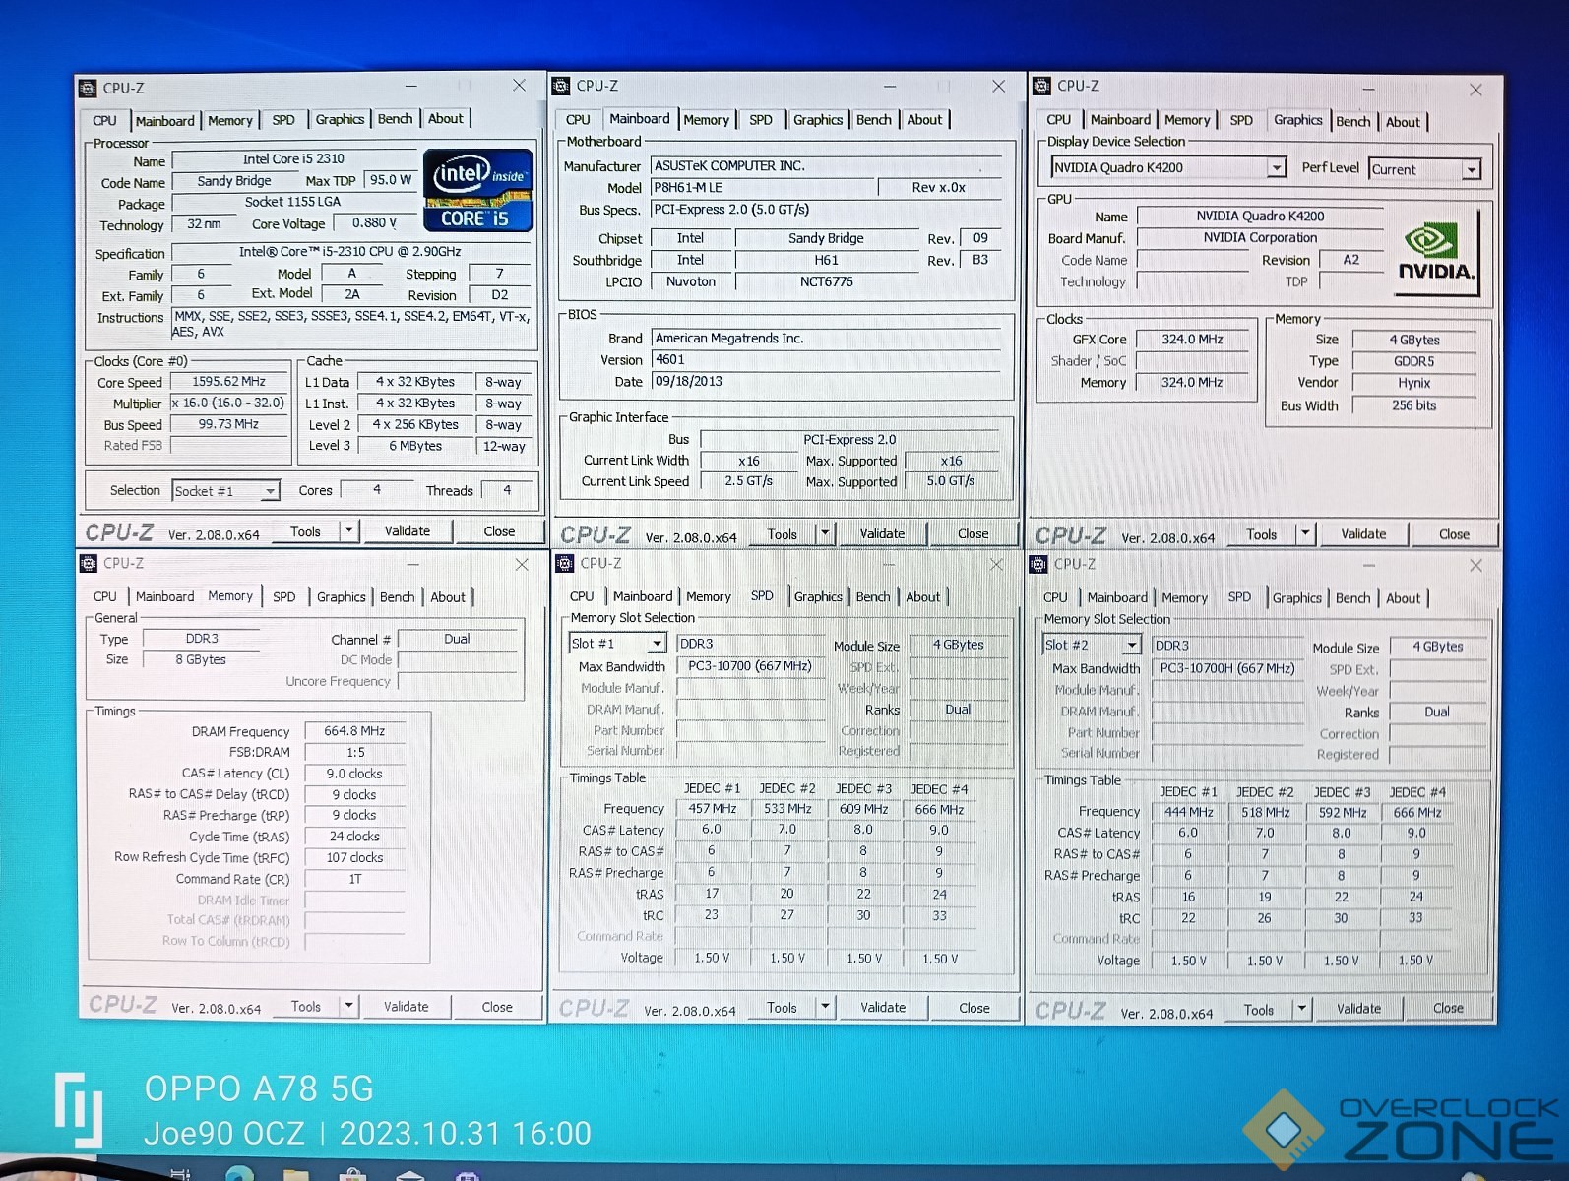
Task: Click Close button in NVIDIA Graphics window
Action: pos(1454,534)
